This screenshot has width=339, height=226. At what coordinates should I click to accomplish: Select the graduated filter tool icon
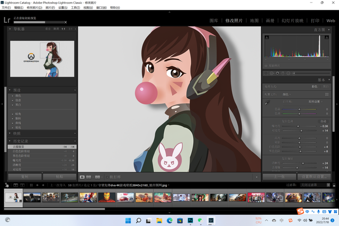[x=283, y=73]
